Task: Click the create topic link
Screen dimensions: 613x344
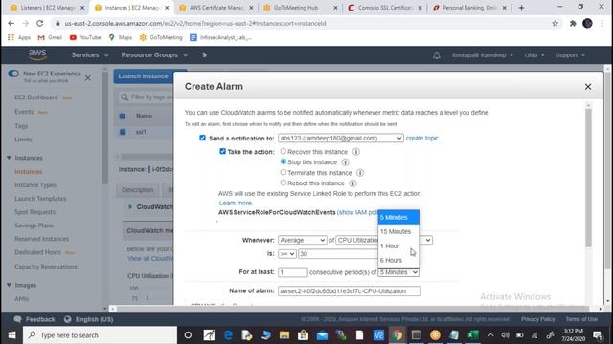Action: [x=422, y=138]
